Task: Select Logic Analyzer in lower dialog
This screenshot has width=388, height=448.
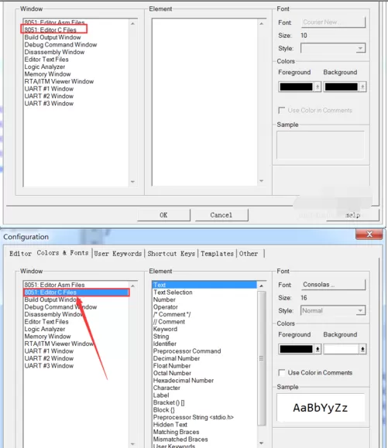Action: pos(45,329)
